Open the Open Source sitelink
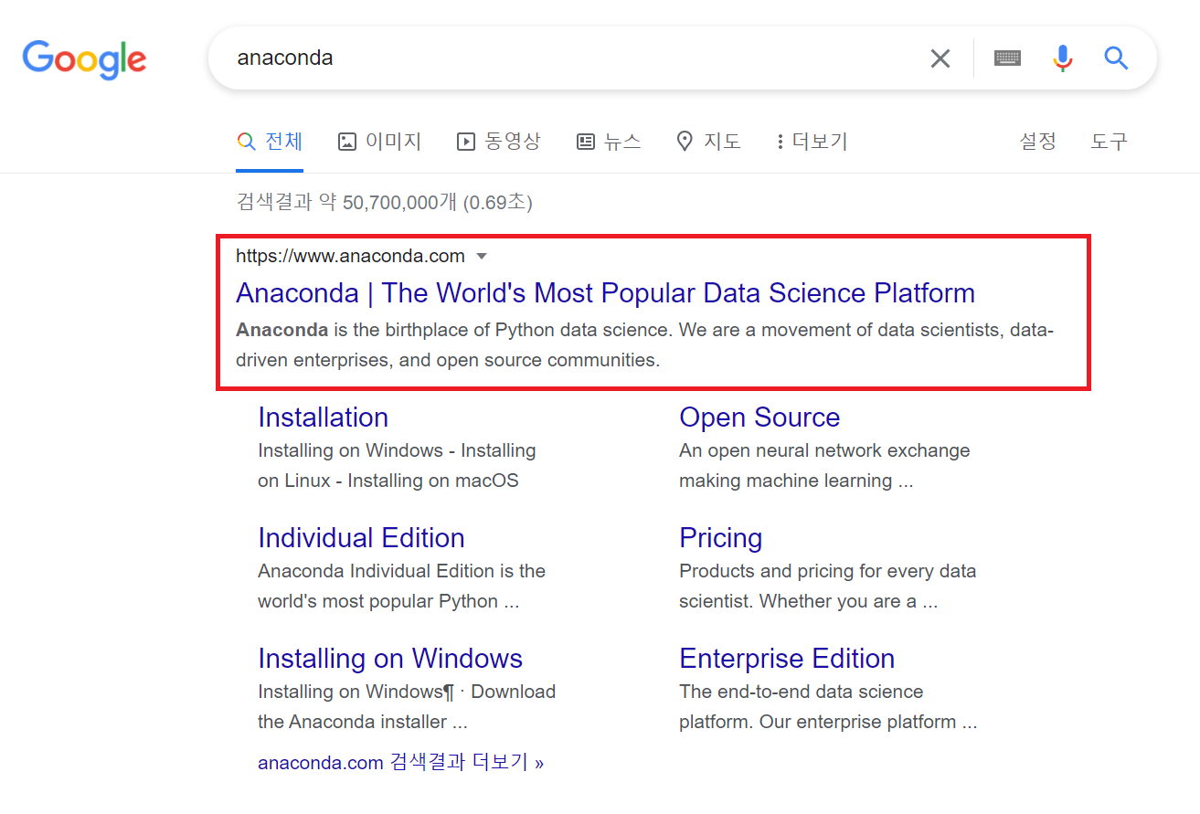Image resolution: width=1200 pixels, height=814 pixels. (759, 418)
